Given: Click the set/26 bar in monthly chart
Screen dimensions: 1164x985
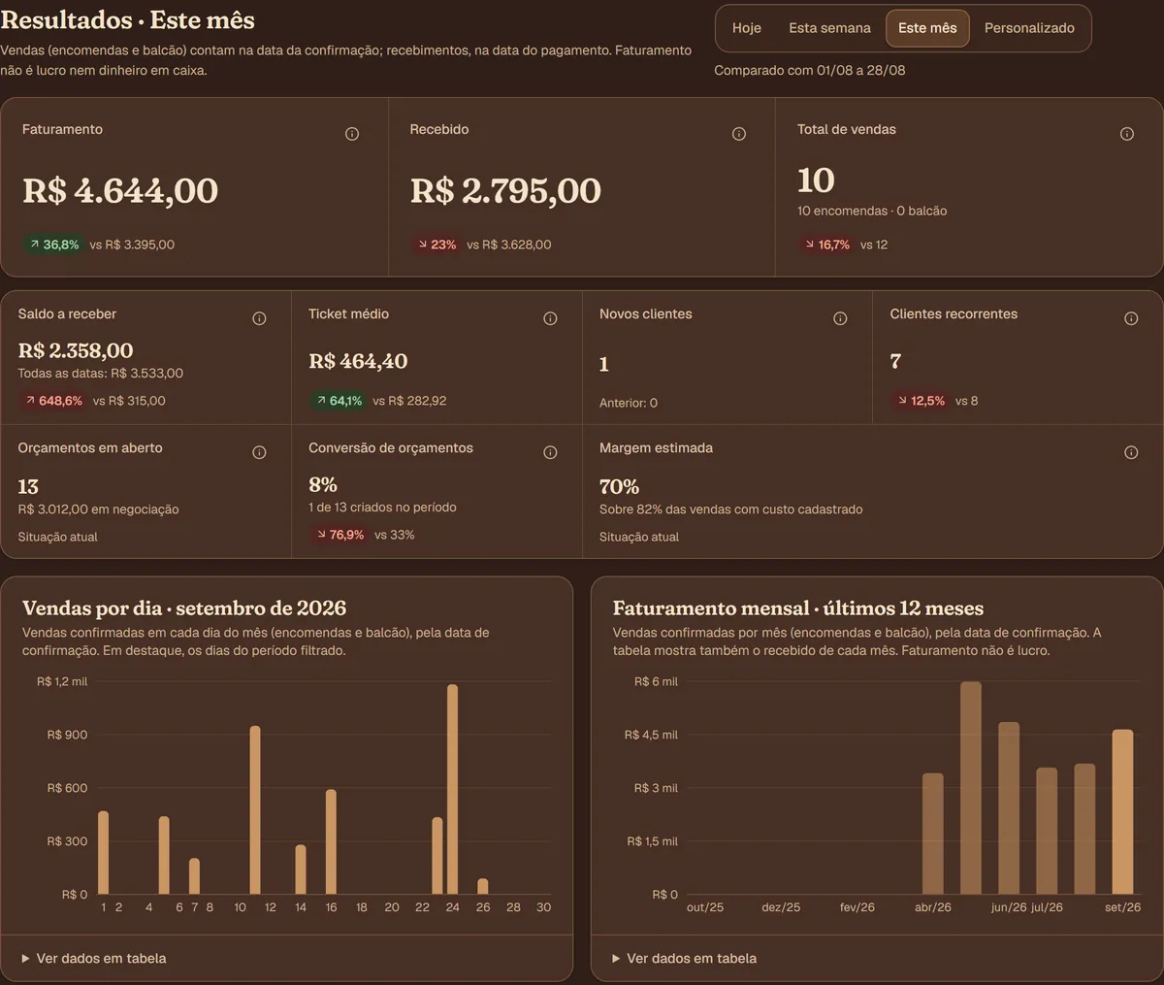Looking at the screenshot, I should [1122, 811].
